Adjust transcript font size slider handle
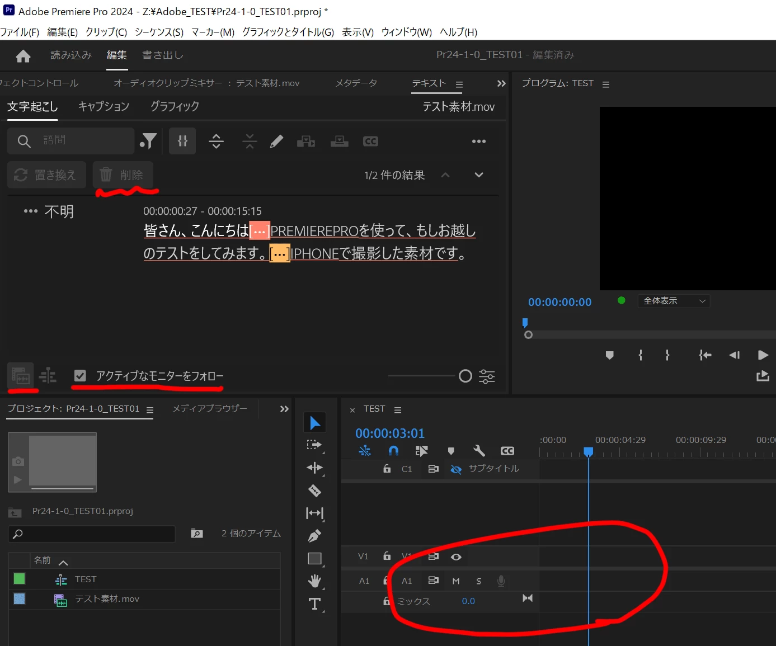The width and height of the screenshot is (776, 646). pyautogui.click(x=465, y=376)
